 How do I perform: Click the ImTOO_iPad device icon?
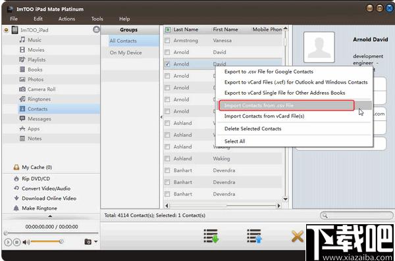15,30
